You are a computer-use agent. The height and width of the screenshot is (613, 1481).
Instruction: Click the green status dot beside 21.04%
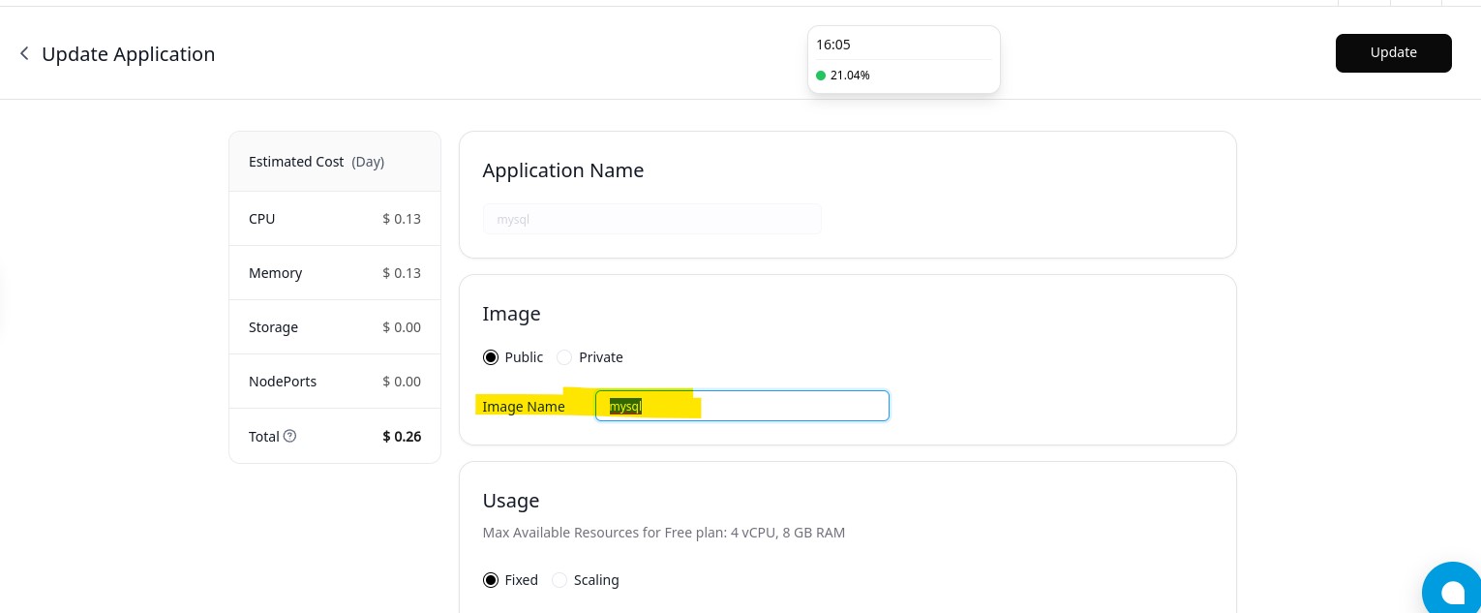(821, 76)
